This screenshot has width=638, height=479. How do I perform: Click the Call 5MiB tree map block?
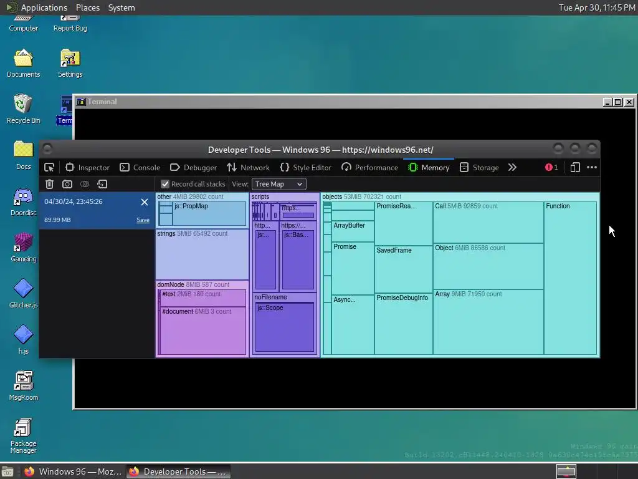point(488,223)
